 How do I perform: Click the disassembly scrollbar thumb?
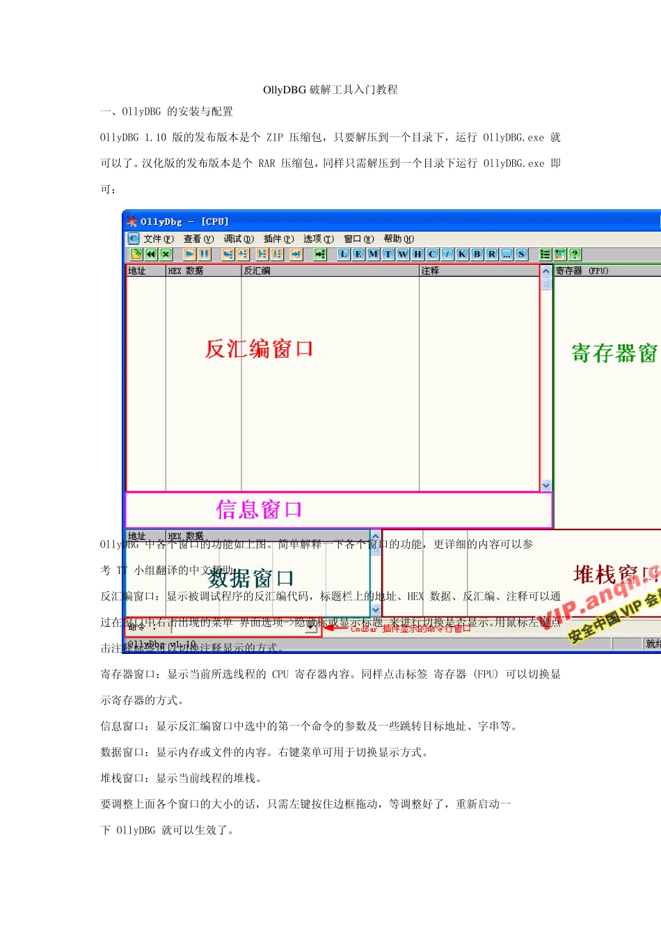546,284
